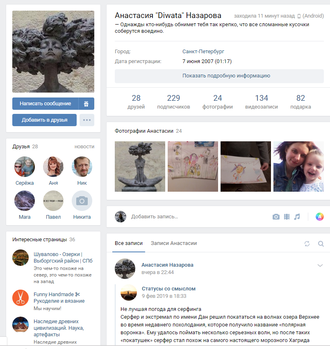Expand the post options chevron
The image size is (330, 349).
[320, 265]
